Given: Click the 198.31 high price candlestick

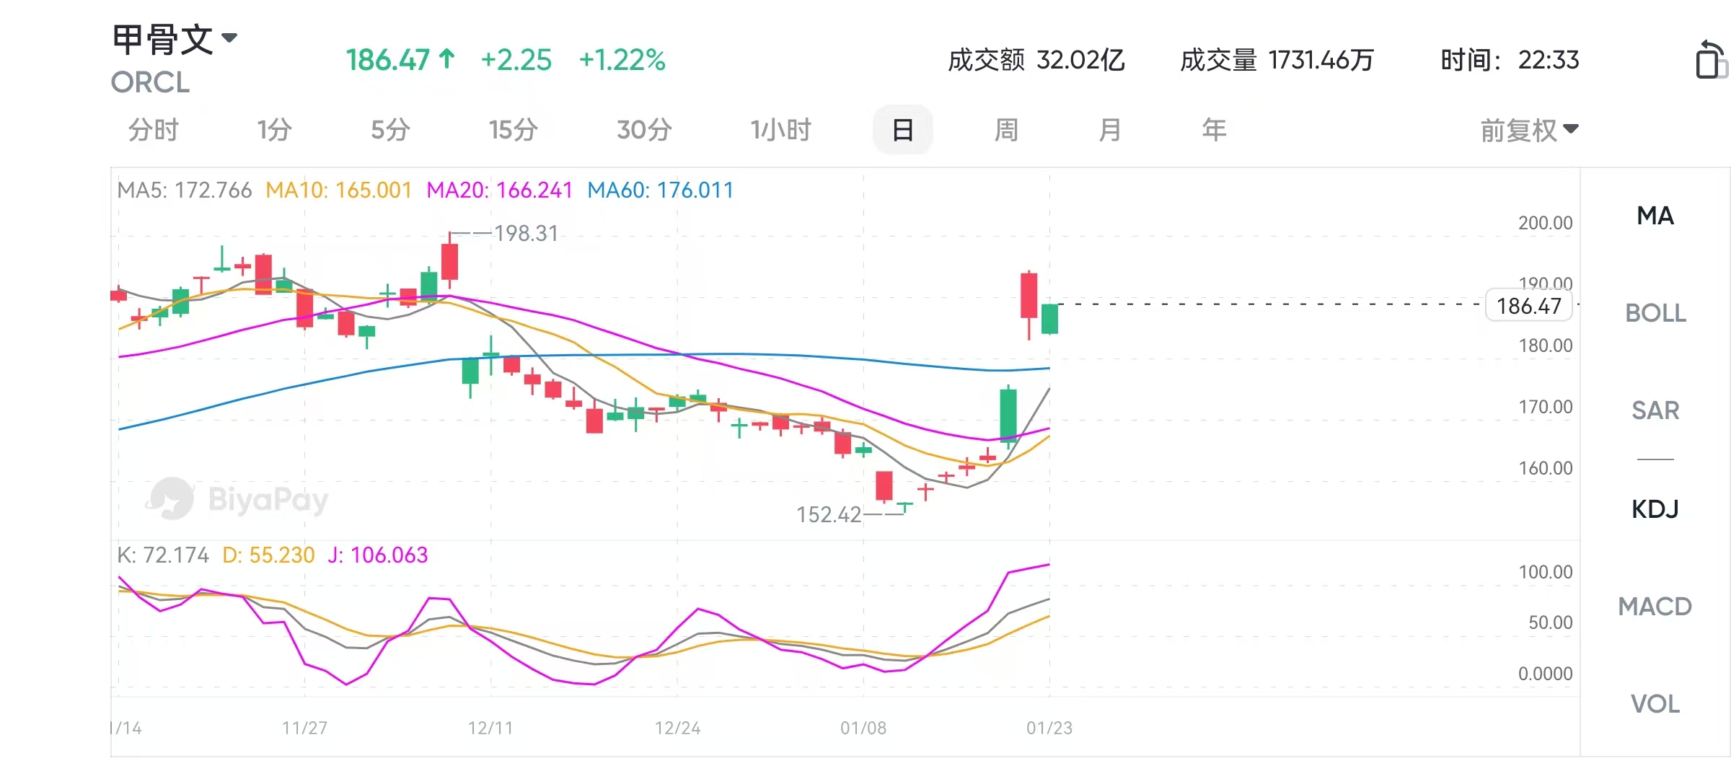Looking at the screenshot, I should point(450,261).
